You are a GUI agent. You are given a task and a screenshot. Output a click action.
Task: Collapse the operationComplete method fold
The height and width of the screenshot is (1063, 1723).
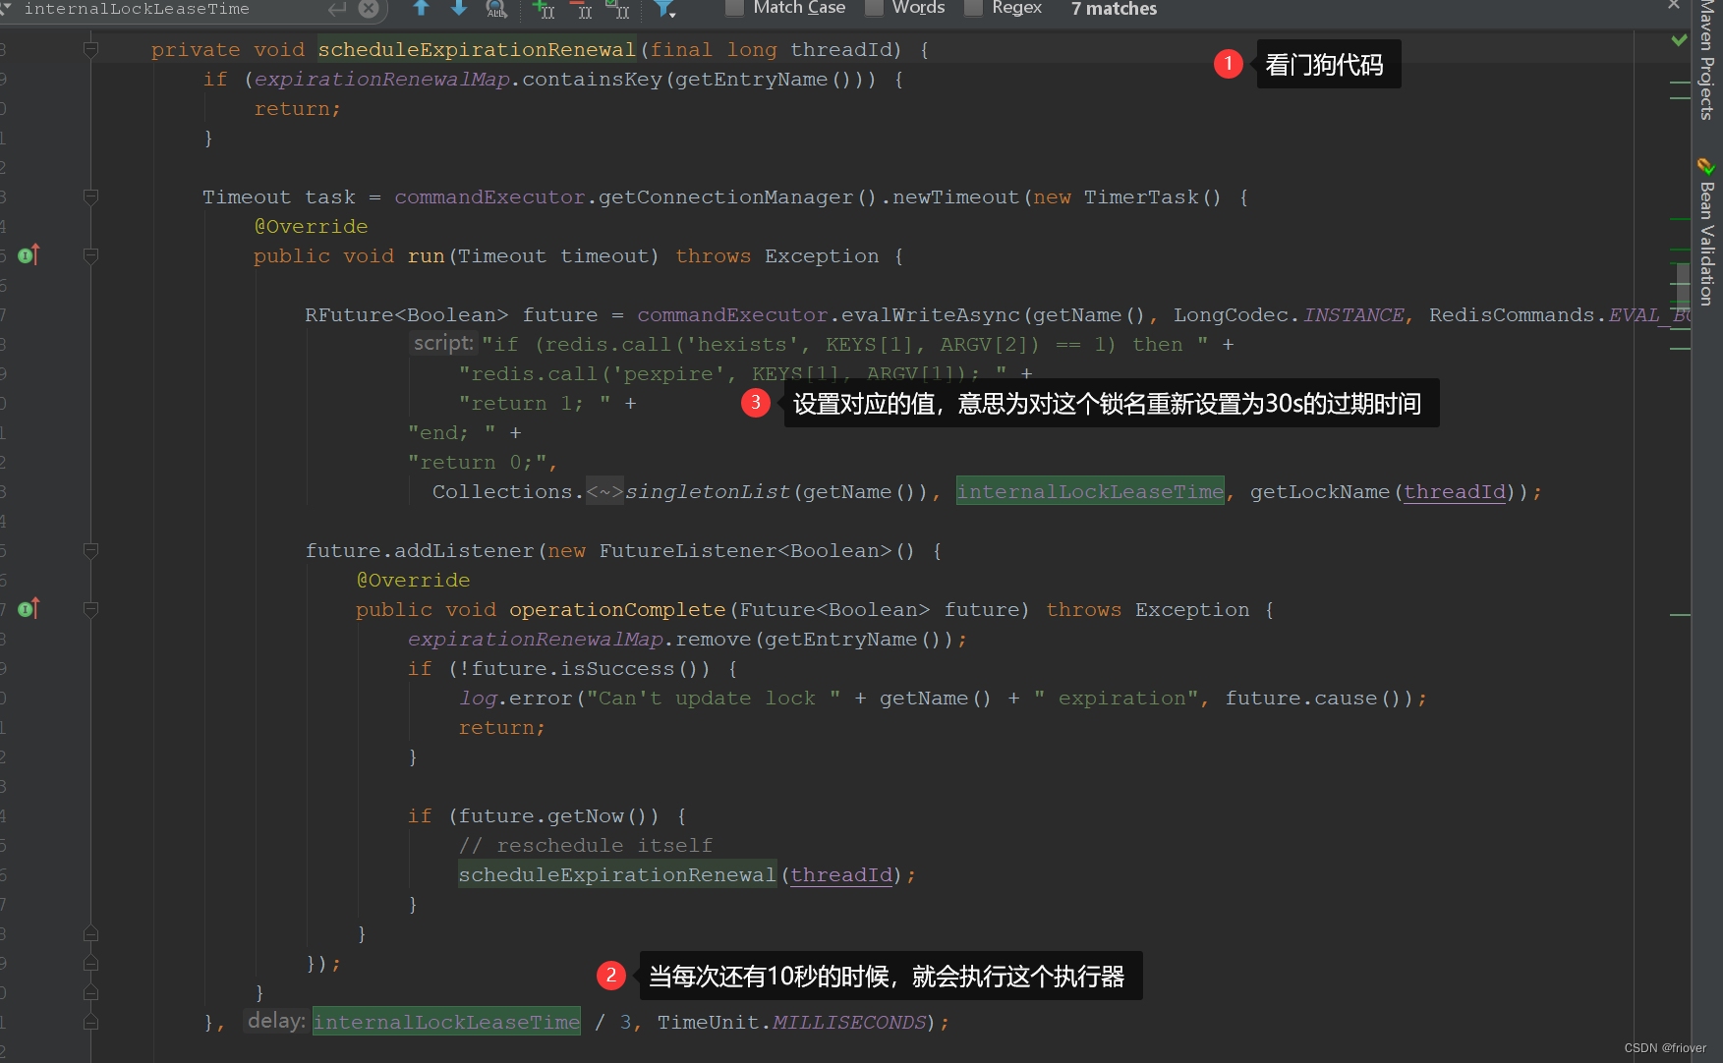(x=90, y=609)
